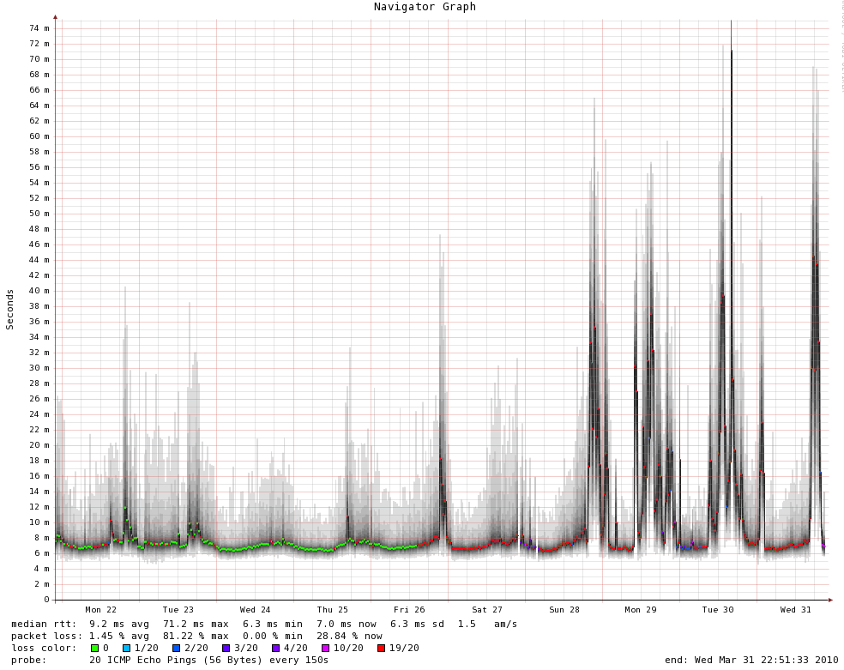Select the Fri 26 x-axis label
Viewport: 844px width, 670px height.
click(x=409, y=609)
